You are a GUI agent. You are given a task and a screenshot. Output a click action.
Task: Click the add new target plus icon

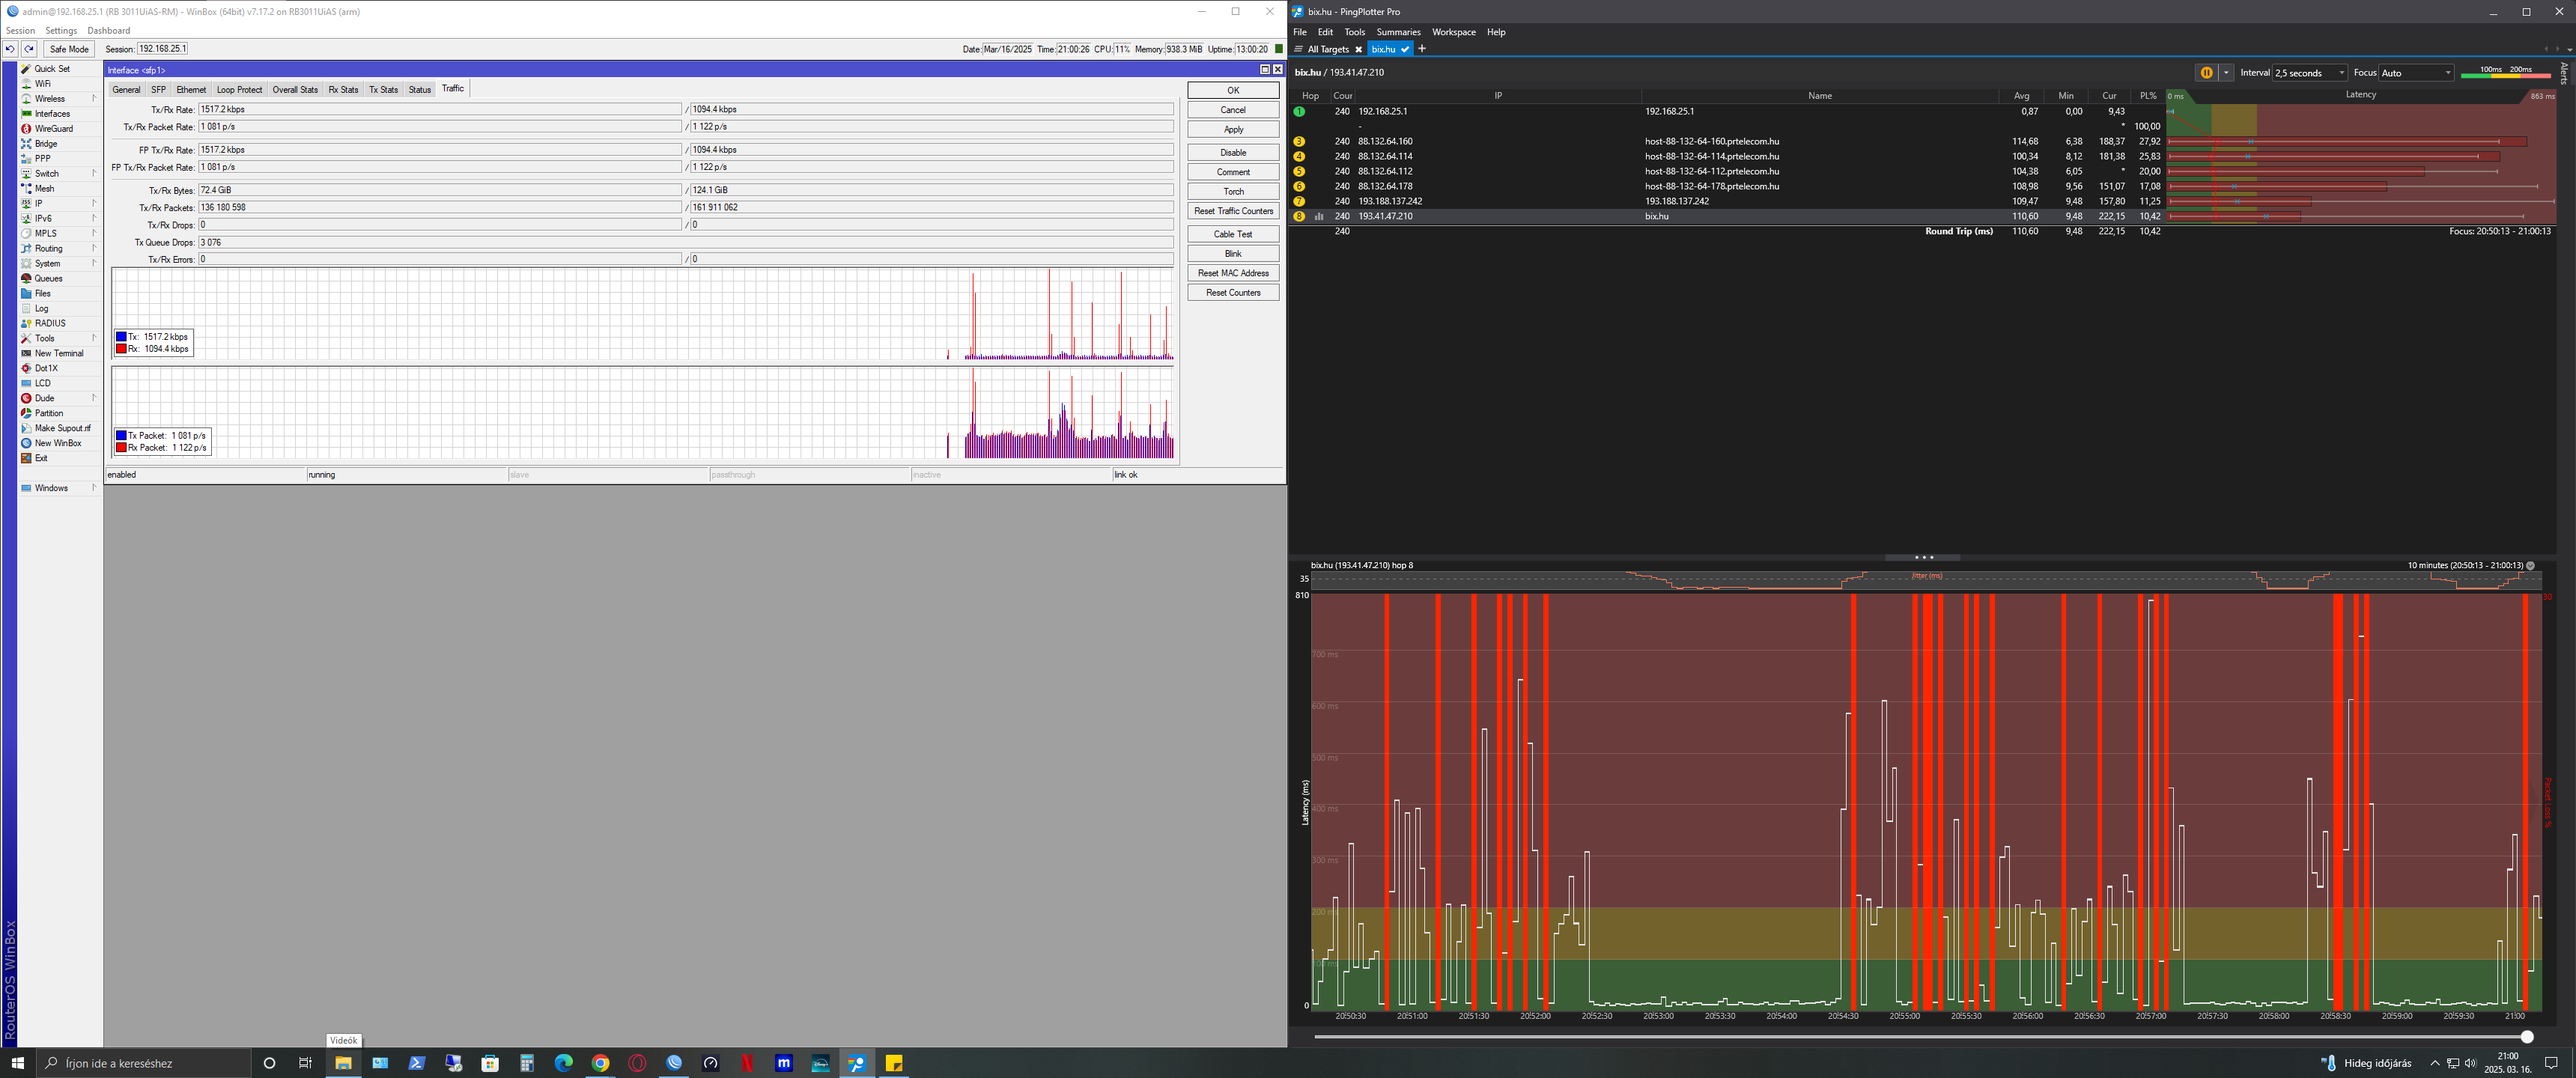point(1422,49)
